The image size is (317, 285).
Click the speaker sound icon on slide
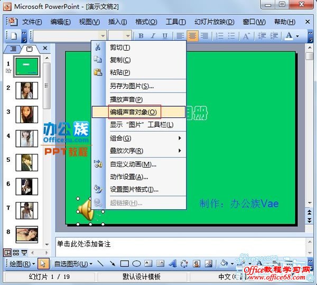(86, 210)
